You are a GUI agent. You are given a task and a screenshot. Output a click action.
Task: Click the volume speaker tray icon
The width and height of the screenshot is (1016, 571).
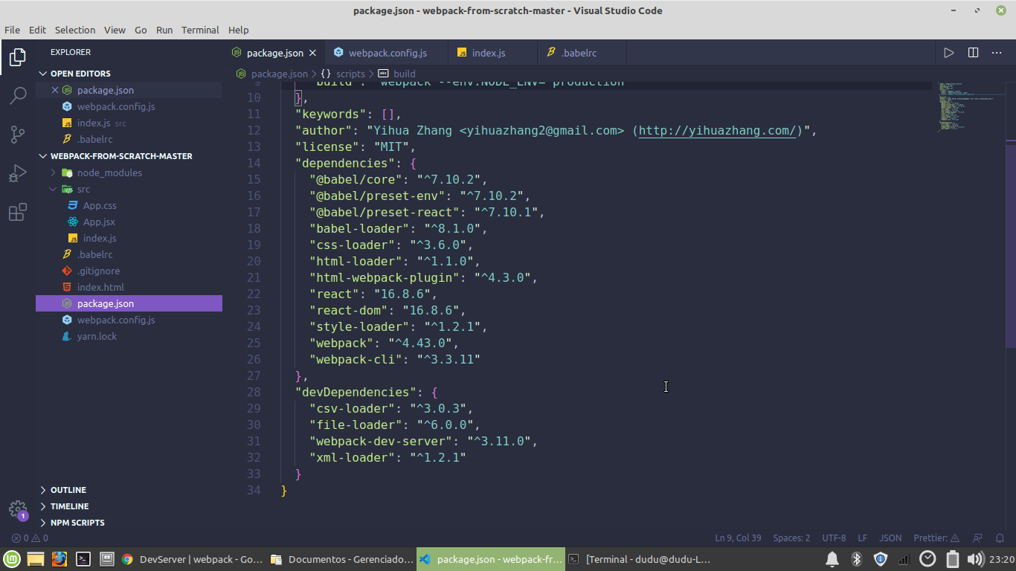pos(976,559)
